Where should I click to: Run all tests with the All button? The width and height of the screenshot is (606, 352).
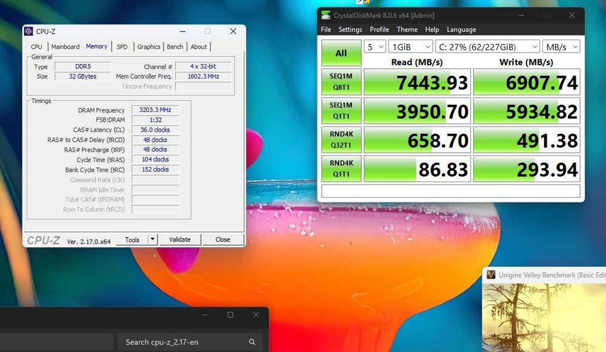(x=341, y=53)
